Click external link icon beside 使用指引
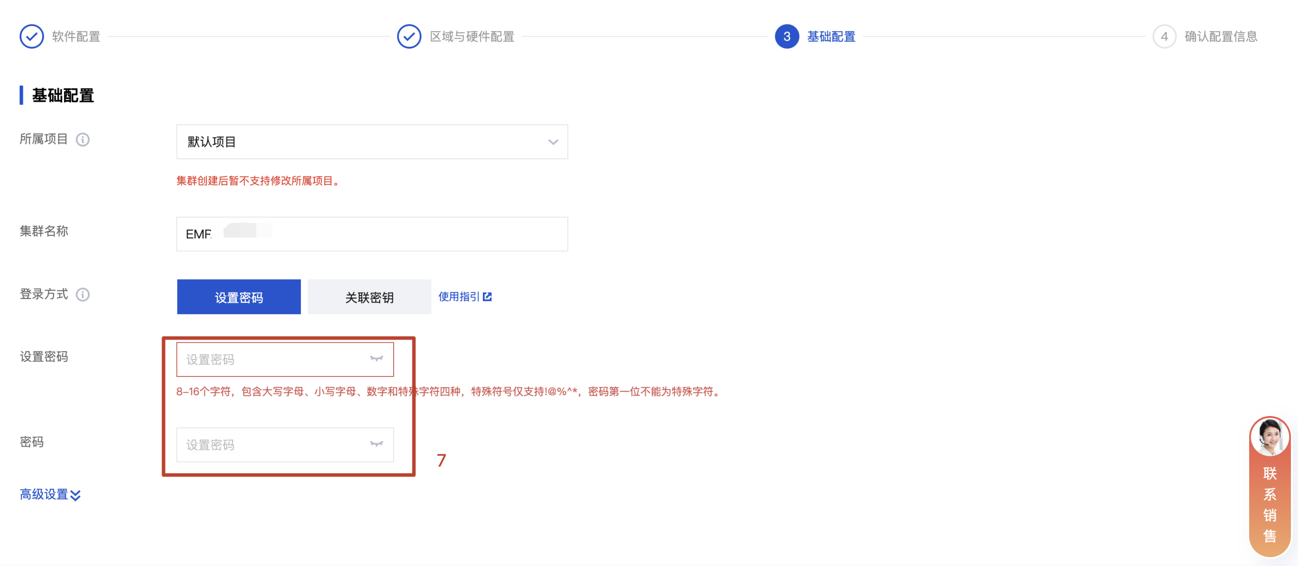Screen dimensions: 1298x566 [x=487, y=296]
